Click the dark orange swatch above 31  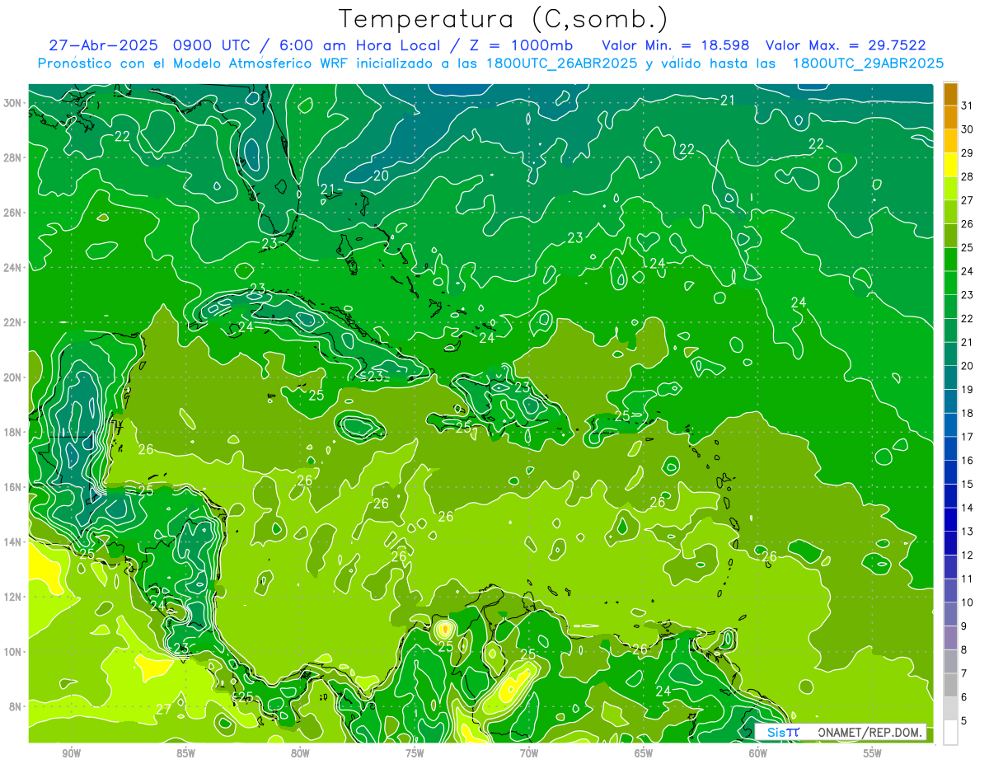click(950, 94)
